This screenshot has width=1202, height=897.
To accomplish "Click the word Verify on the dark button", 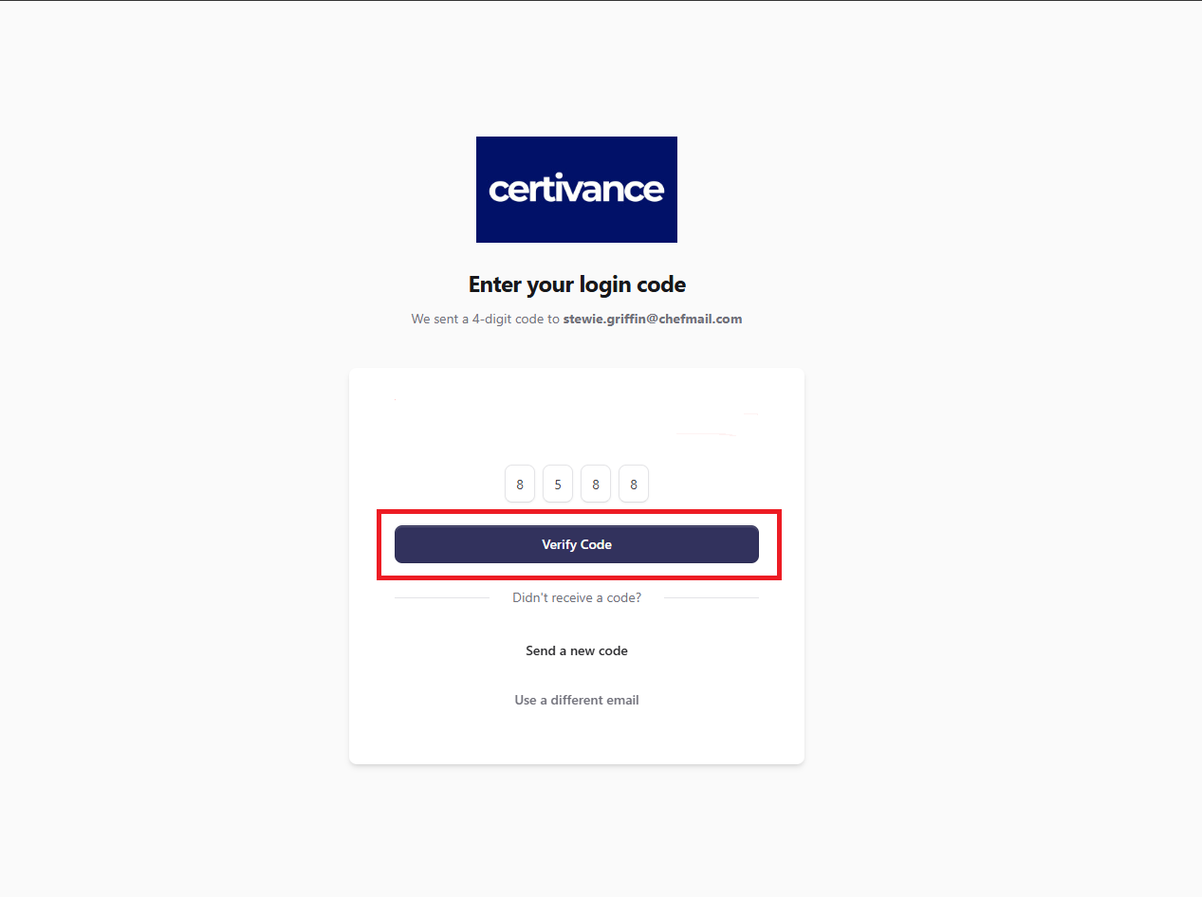I will [x=558, y=544].
